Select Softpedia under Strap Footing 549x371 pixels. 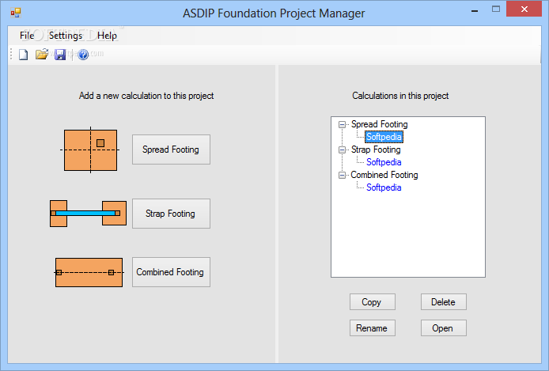click(384, 162)
